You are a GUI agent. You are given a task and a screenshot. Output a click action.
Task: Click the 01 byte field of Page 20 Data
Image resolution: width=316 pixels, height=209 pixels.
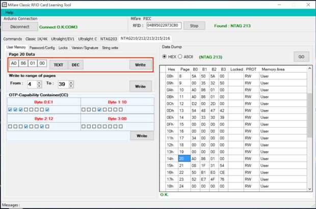coord(33,63)
